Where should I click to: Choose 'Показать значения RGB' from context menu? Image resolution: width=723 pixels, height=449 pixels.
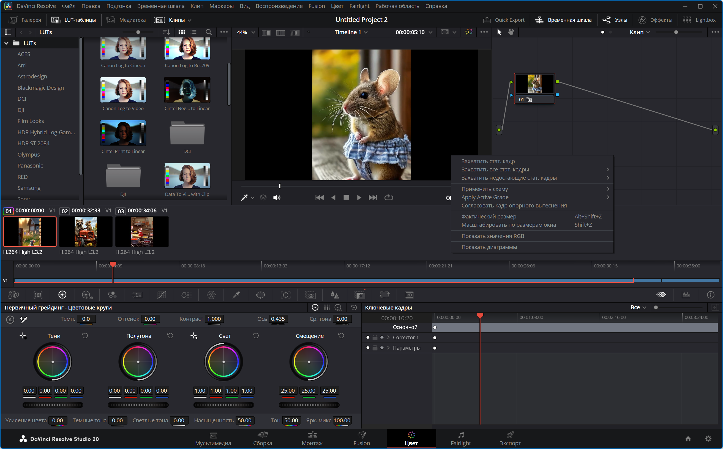tap(492, 236)
